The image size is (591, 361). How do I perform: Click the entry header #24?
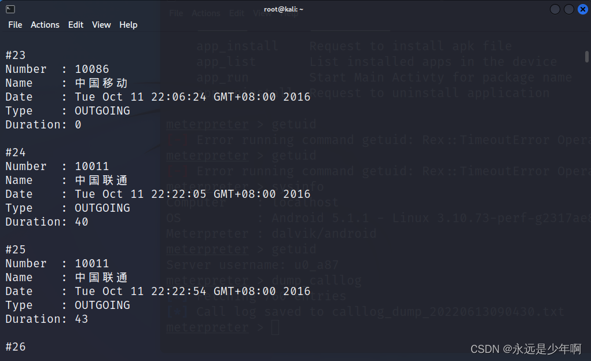[x=16, y=153]
